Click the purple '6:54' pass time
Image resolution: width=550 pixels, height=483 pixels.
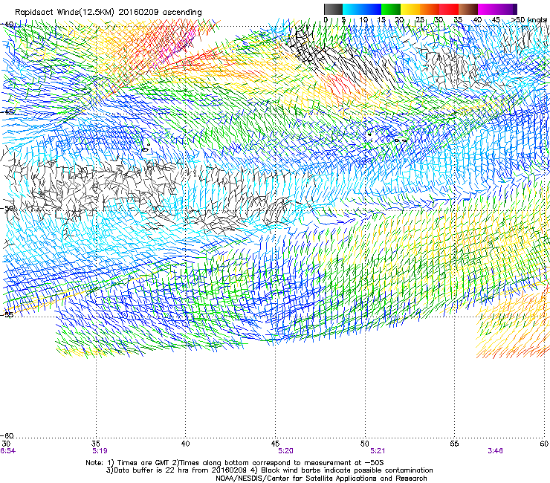[7, 451]
